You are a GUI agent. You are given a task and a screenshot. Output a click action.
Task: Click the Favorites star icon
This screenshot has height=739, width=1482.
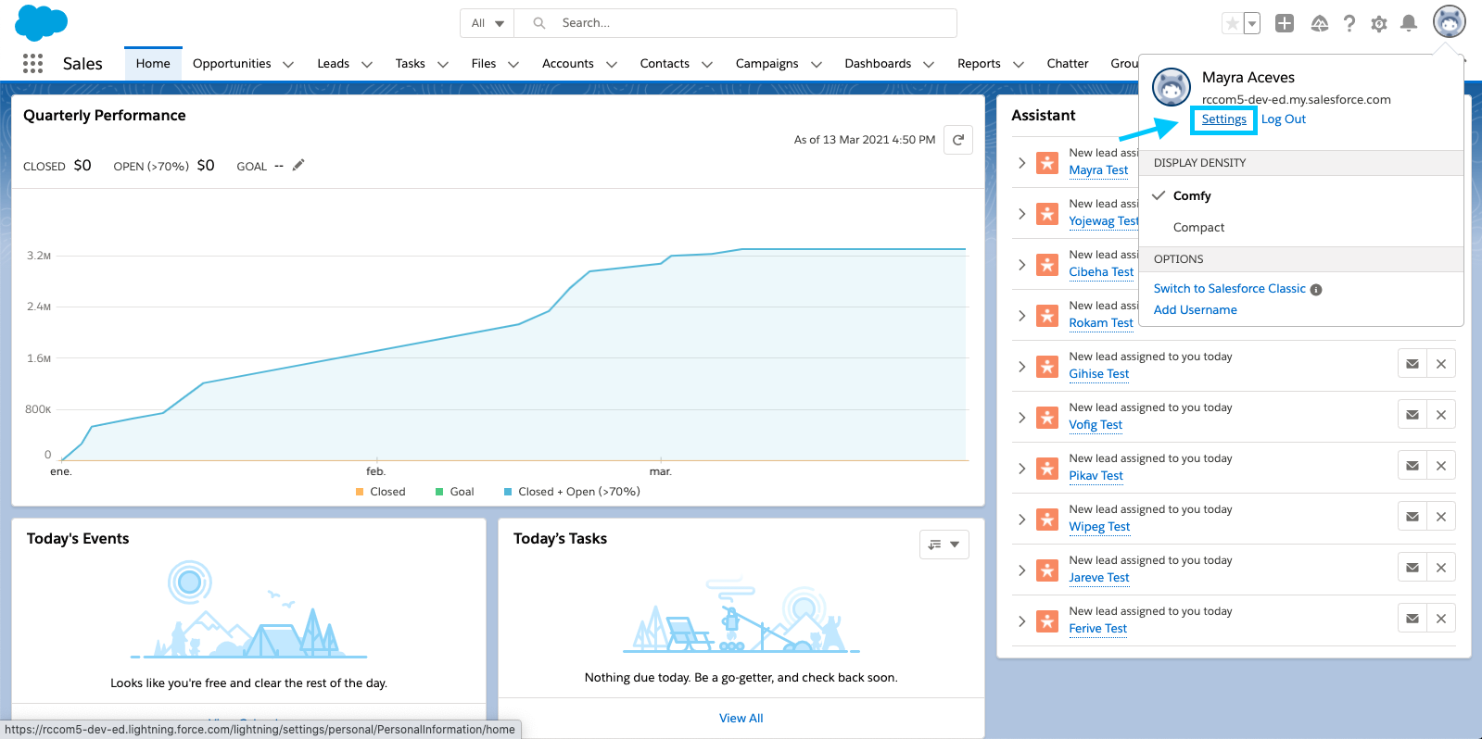[x=1232, y=24]
